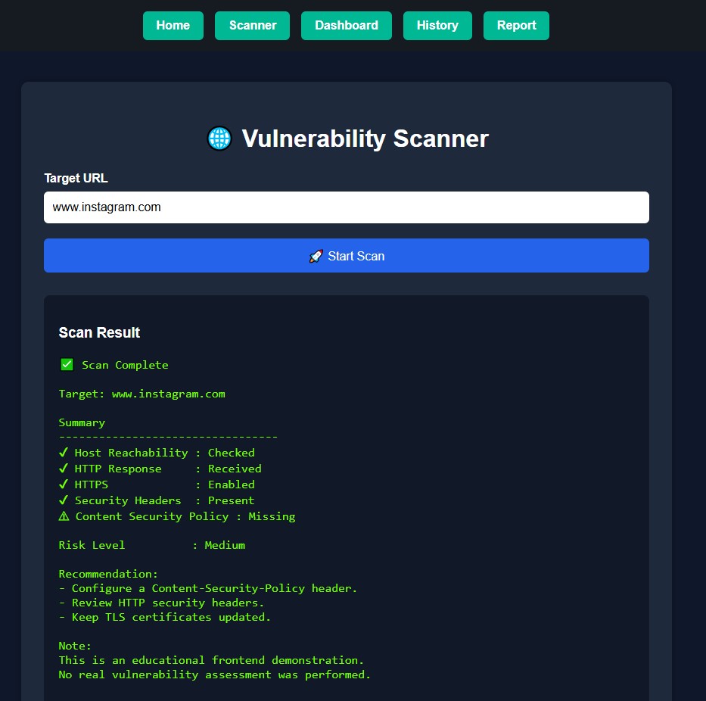Image resolution: width=706 pixels, height=701 pixels.
Task: Click the Vulnerability Scanner title
Action: click(x=365, y=139)
